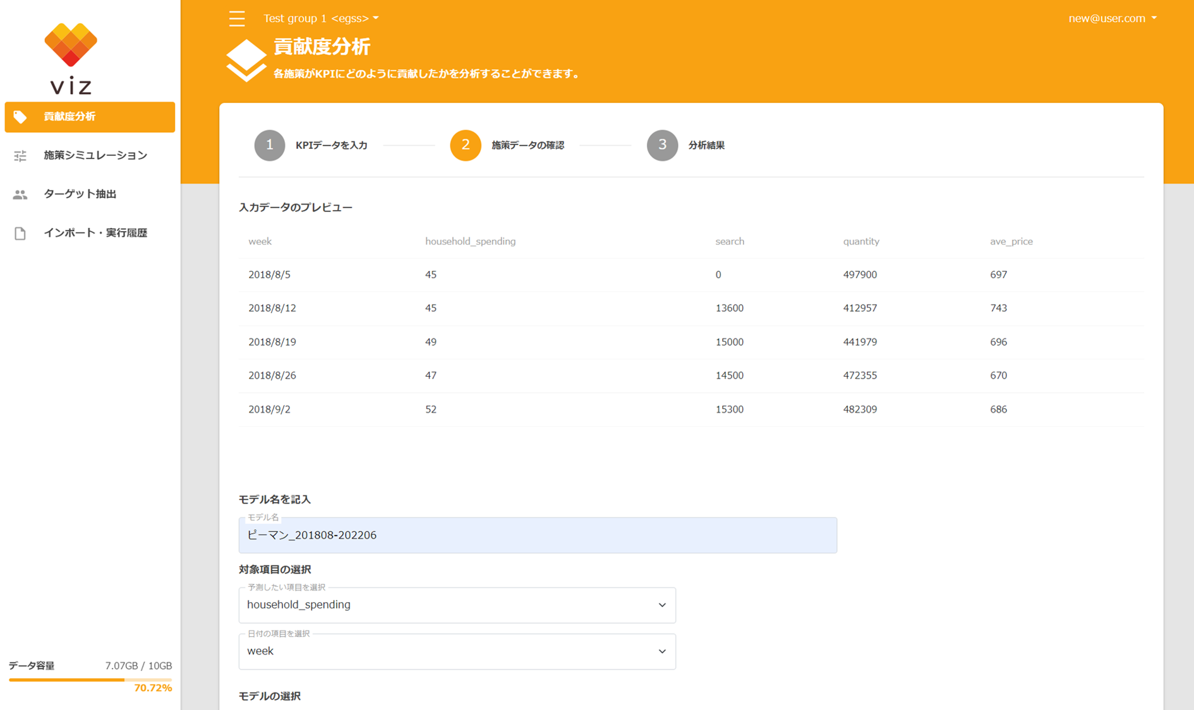The width and height of the screenshot is (1194, 710).
Task: Expand the week date field dropdown
Action: pos(457,651)
